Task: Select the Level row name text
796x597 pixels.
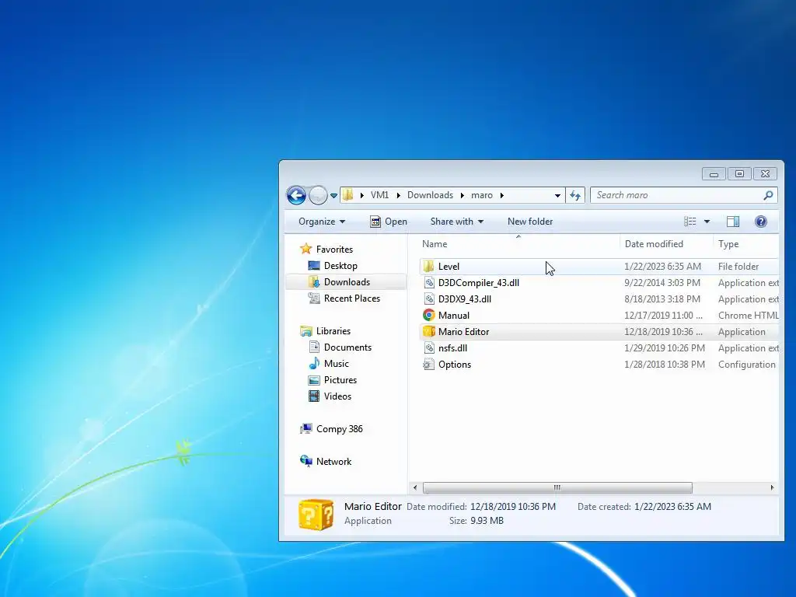Action: [449, 267]
